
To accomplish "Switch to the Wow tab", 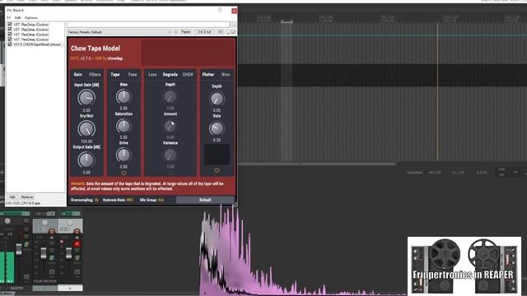I will click(x=226, y=75).
